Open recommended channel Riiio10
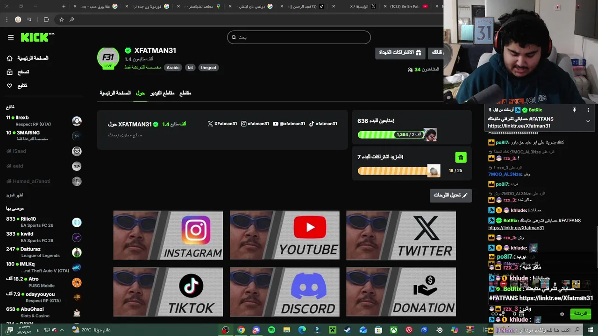 tap(44, 222)
